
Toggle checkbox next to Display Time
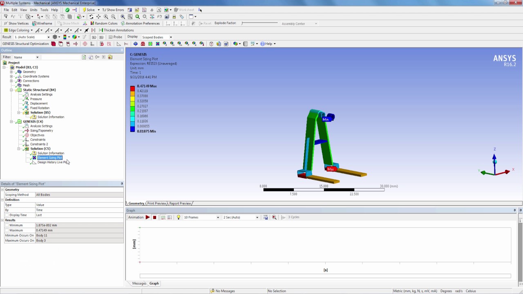click(7, 215)
